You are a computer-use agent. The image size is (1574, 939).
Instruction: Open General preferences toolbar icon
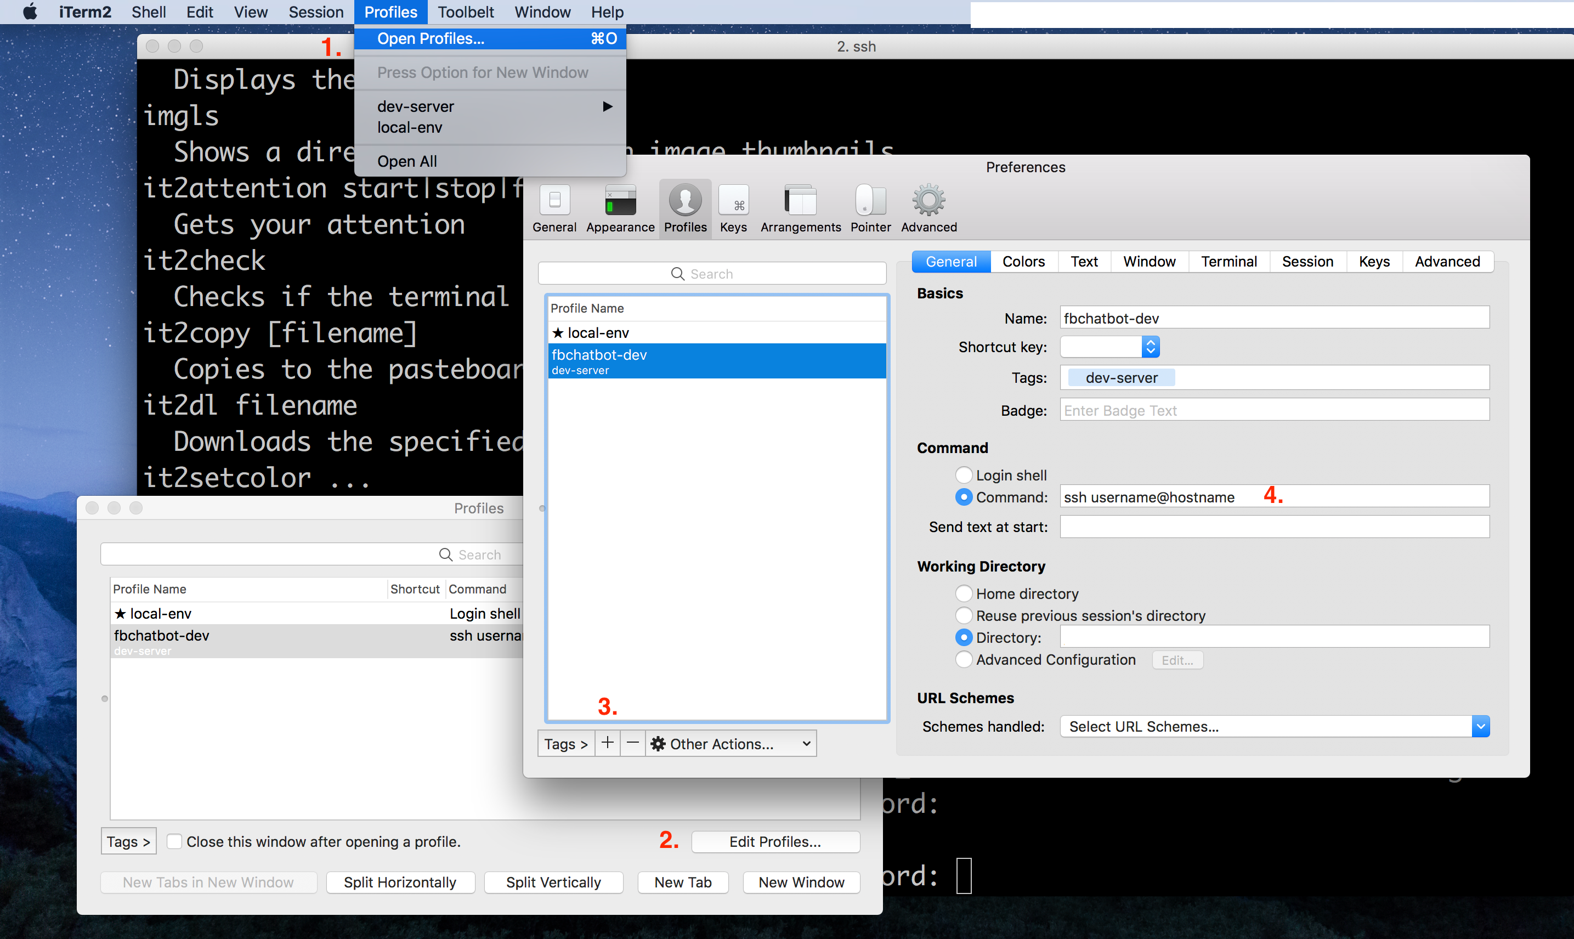point(554,209)
